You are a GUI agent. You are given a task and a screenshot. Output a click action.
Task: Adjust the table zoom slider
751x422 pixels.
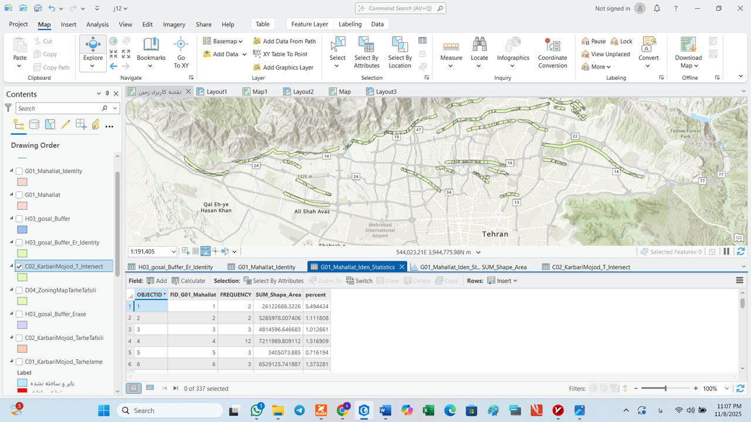pyautogui.click(x=665, y=389)
